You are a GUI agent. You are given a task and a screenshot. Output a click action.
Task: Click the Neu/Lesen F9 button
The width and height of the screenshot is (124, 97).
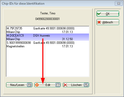(x=19, y=85)
